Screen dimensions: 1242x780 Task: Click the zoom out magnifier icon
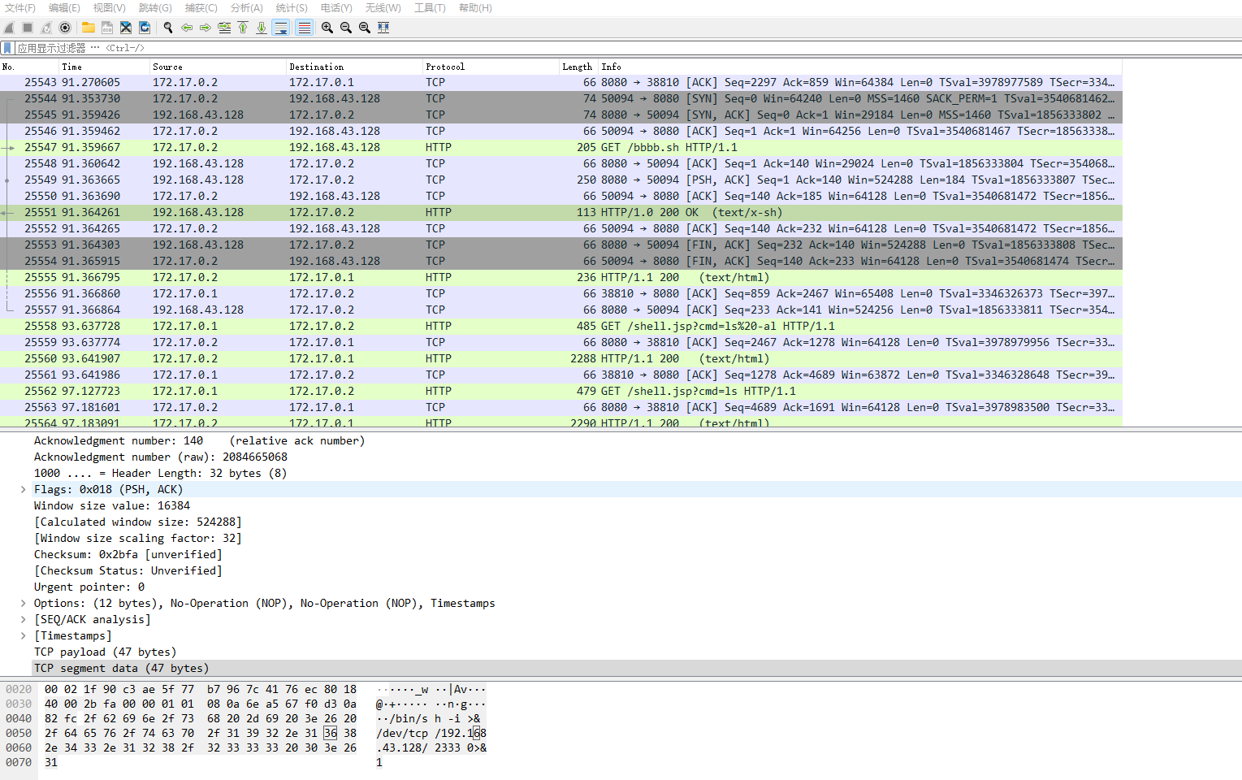[x=346, y=28]
